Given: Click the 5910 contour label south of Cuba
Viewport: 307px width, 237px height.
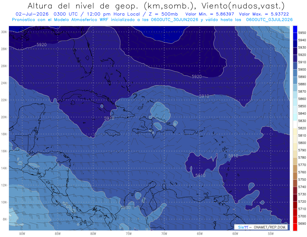Looking at the screenshot, I should (x=109, y=118).
